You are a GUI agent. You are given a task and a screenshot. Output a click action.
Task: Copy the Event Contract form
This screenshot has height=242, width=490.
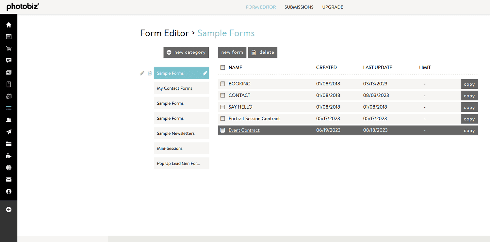469,130
